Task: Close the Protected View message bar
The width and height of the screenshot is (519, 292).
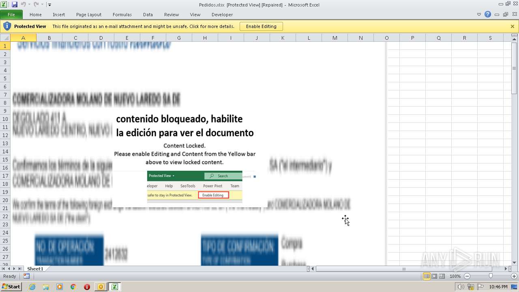Action: tap(513, 26)
